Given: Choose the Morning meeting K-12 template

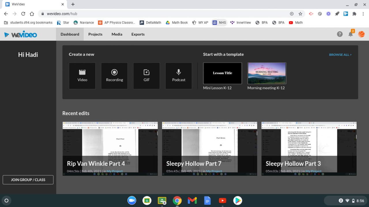Looking at the screenshot, I should pyautogui.click(x=267, y=73).
